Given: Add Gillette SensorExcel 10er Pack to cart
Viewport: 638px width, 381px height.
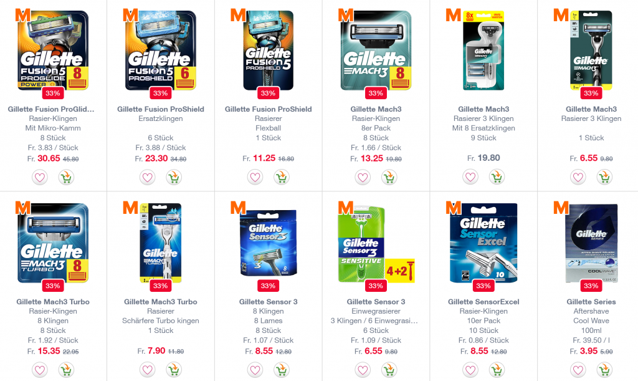Looking at the screenshot, I should click(497, 370).
